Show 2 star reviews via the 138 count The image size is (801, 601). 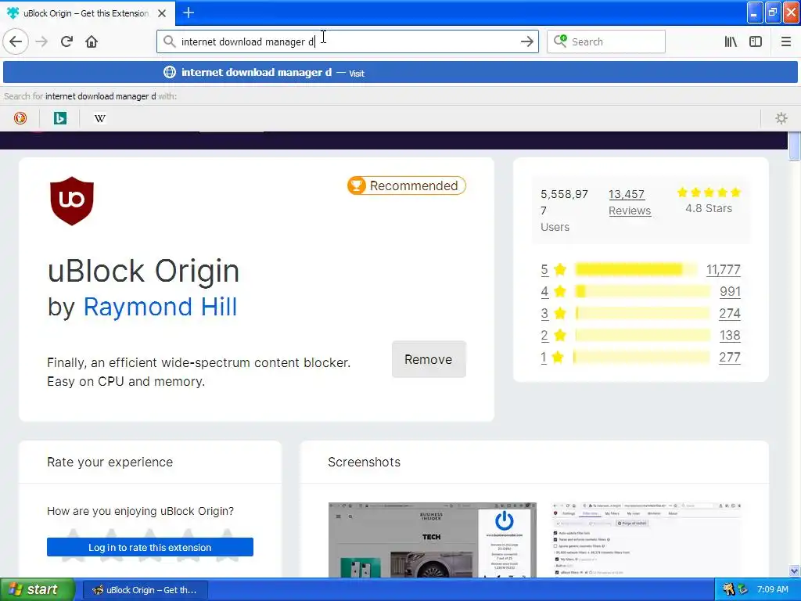(730, 335)
